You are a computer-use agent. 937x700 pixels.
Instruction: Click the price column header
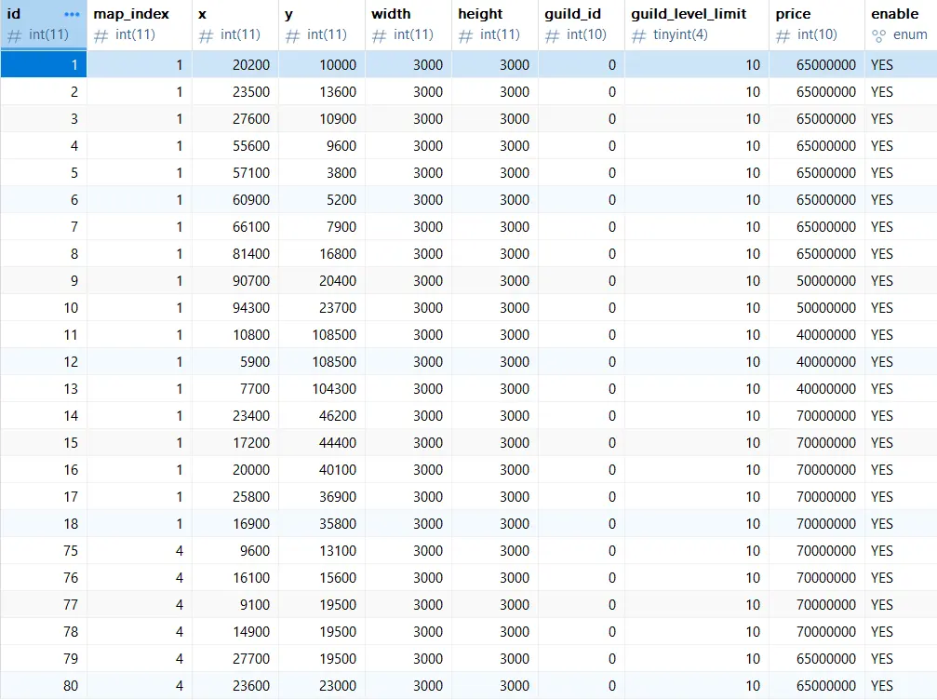[x=793, y=14]
